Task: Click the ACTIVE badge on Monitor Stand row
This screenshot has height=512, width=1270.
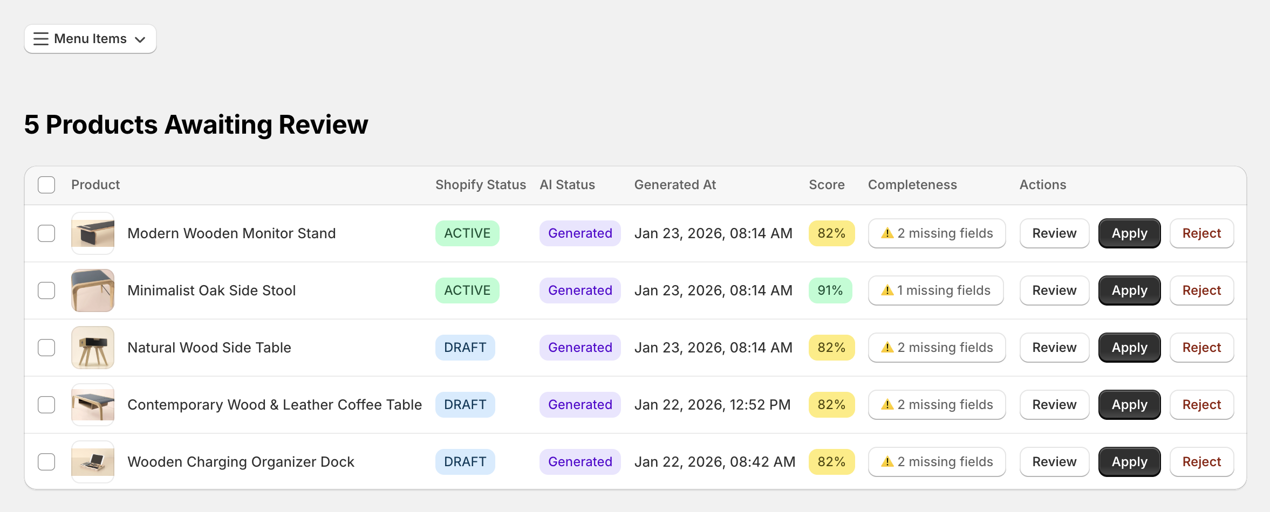Action: point(467,233)
